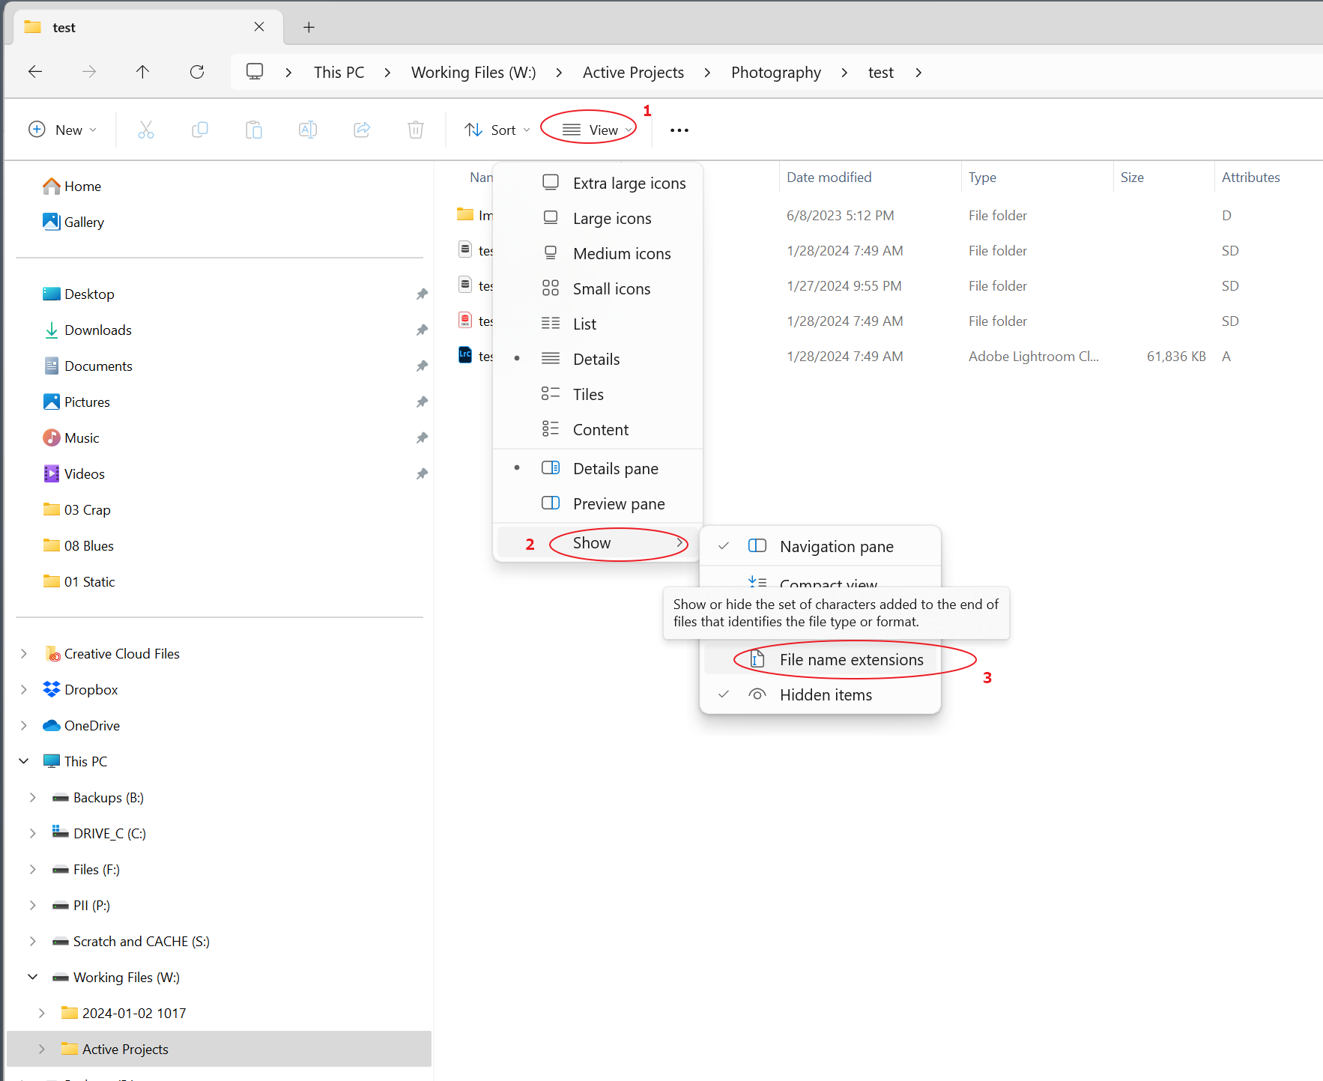Image resolution: width=1323 pixels, height=1081 pixels.
Task: Open the Show submenu
Action: pos(591,543)
